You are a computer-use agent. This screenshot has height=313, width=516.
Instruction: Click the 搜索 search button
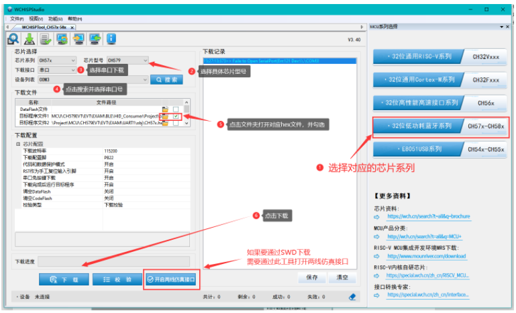pyautogui.click(x=166, y=80)
